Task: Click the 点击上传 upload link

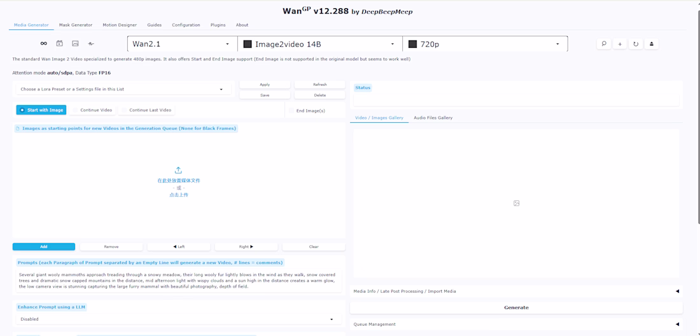Action: [x=179, y=195]
